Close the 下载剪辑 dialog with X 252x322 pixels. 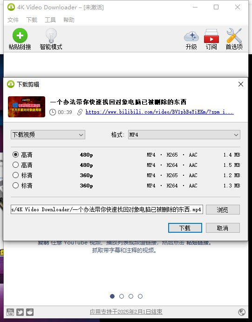[241, 84]
